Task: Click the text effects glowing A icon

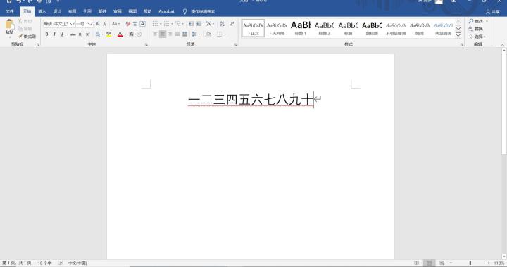Action: (x=98, y=34)
